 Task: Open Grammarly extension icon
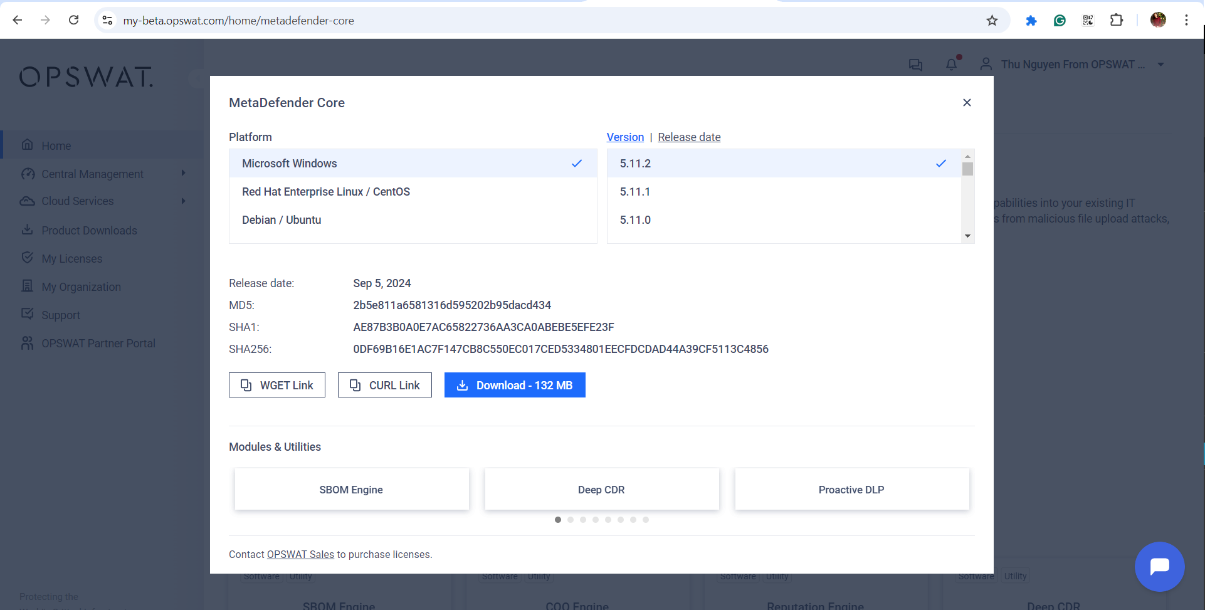coord(1060,21)
